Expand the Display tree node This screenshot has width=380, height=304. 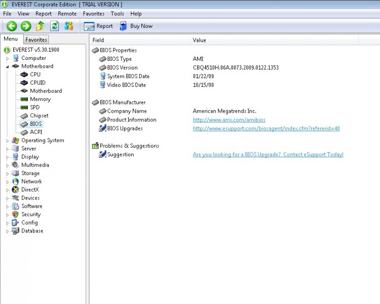tap(7, 157)
